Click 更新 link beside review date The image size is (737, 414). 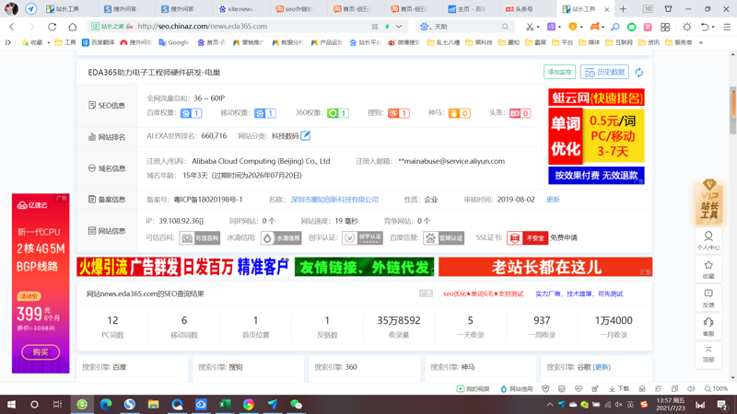click(554, 200)
